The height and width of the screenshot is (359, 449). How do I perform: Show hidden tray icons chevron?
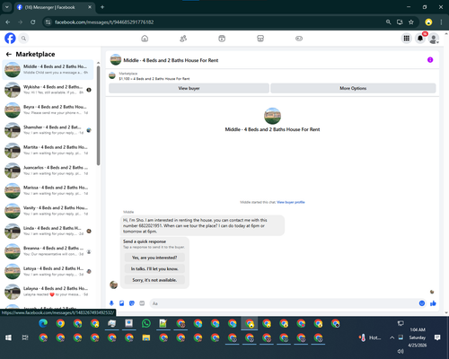[392, 337]
